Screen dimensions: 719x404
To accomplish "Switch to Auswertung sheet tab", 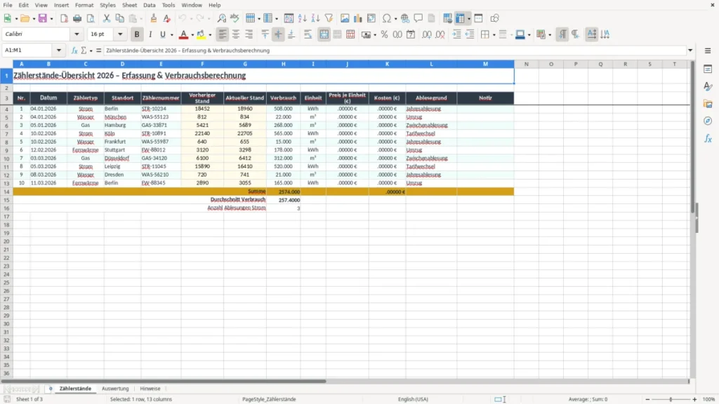I will click(115, 389).
